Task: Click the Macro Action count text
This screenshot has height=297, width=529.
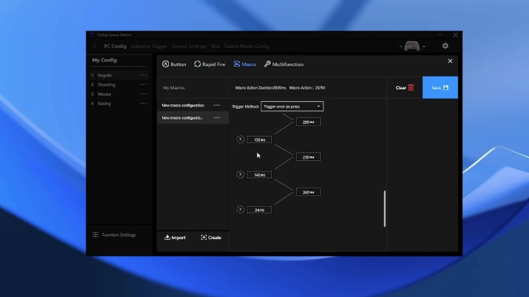Action: (x=307, y=88)
